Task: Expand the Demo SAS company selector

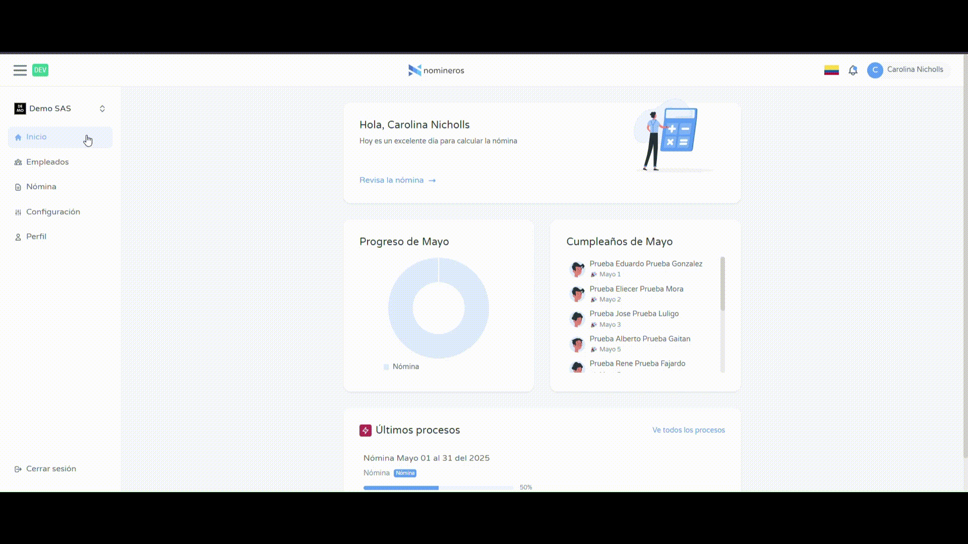Action: [102, 109]
